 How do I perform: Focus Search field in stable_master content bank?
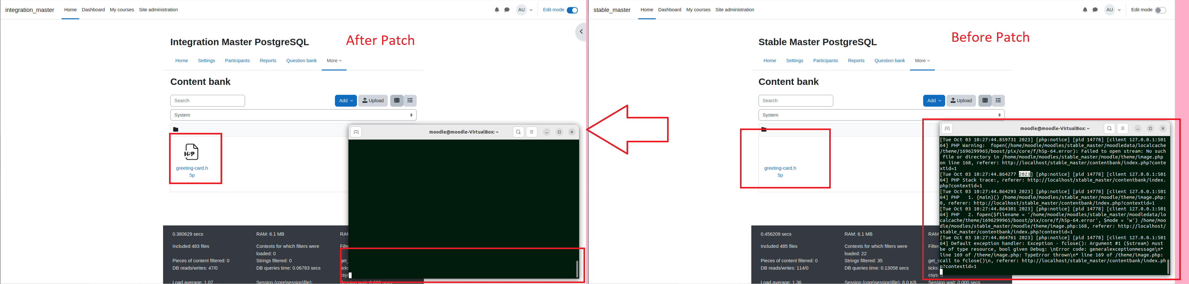coord(796,101)
